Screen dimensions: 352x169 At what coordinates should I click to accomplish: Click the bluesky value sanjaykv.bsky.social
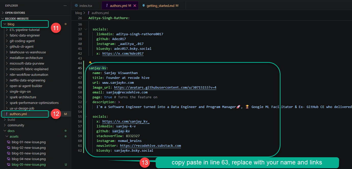coord(134,151)
